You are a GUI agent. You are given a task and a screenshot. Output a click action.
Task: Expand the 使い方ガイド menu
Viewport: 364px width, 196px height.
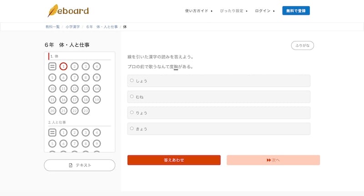(x=199, y=11)
